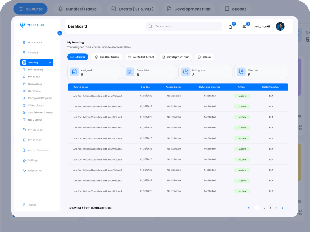Click the InProgress clock icon
Image resolution: width=310 pixels, height=232 pixels.
tap(186, 72)
